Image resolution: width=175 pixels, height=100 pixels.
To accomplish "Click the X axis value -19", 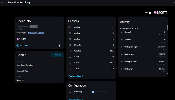I will tap(113, 57).
